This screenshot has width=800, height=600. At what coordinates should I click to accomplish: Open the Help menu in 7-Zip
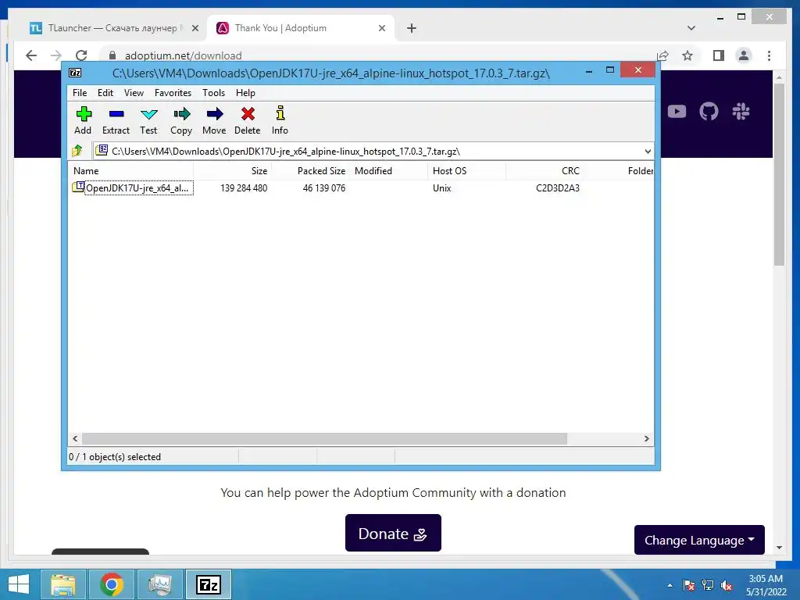point(245,93)
